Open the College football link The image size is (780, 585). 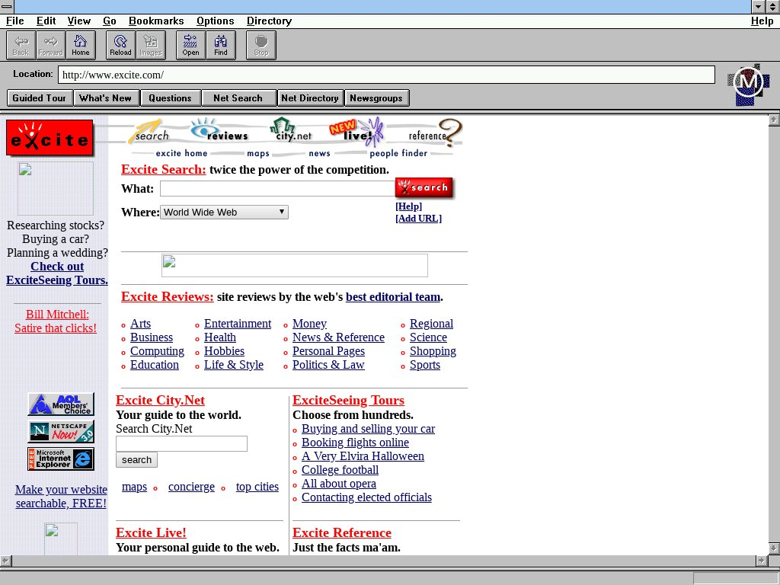point(340,470)
